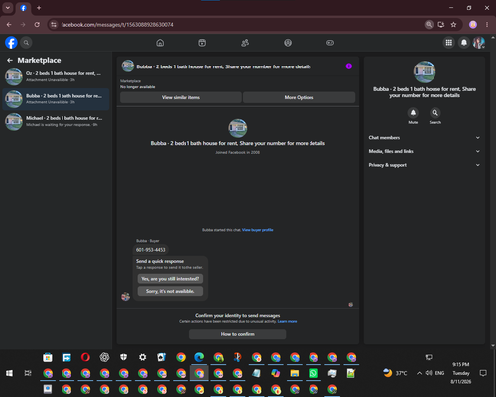Open the Oz conversation in the list
The image size is (496, 397).
point(56,76)
